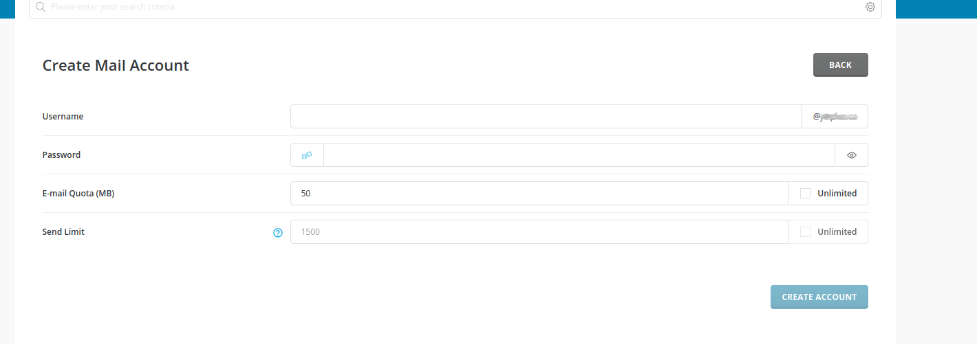Image resolution: width=977 pixels, height=344 pixels.
Task: Click the Username field label
Action: (63, 117)
